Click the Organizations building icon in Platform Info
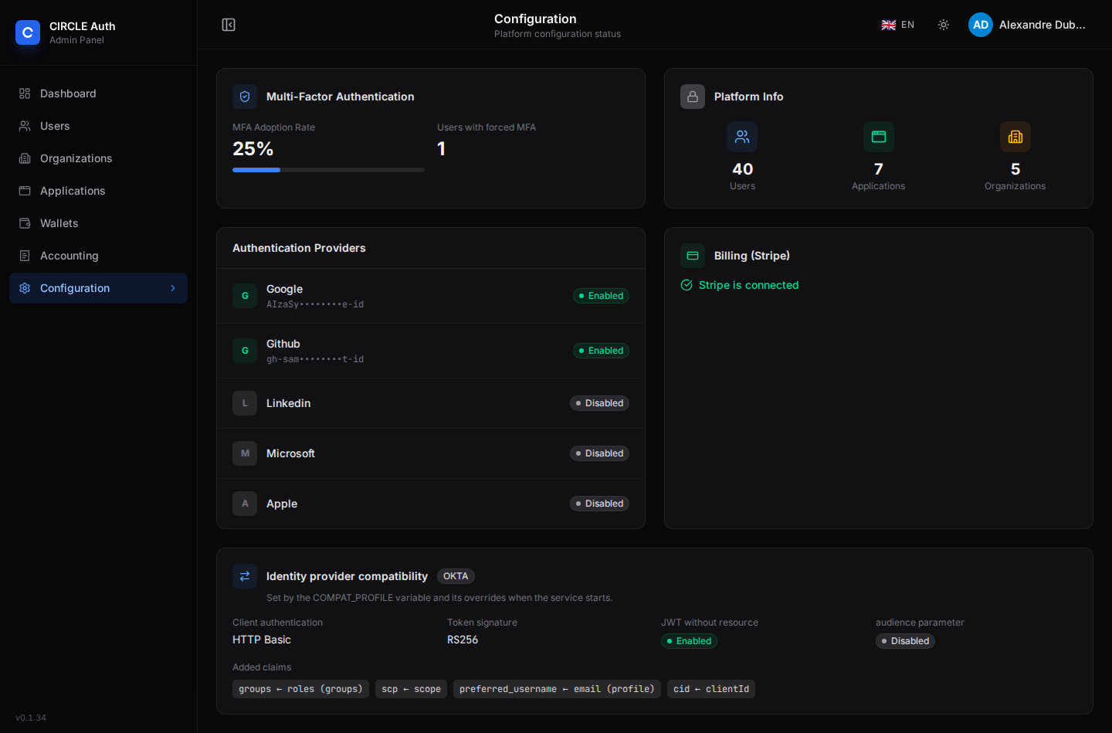 pyautogui.click(x=1015, y=137)
